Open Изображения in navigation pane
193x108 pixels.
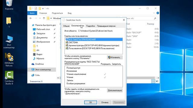click(x=42, y=42)
